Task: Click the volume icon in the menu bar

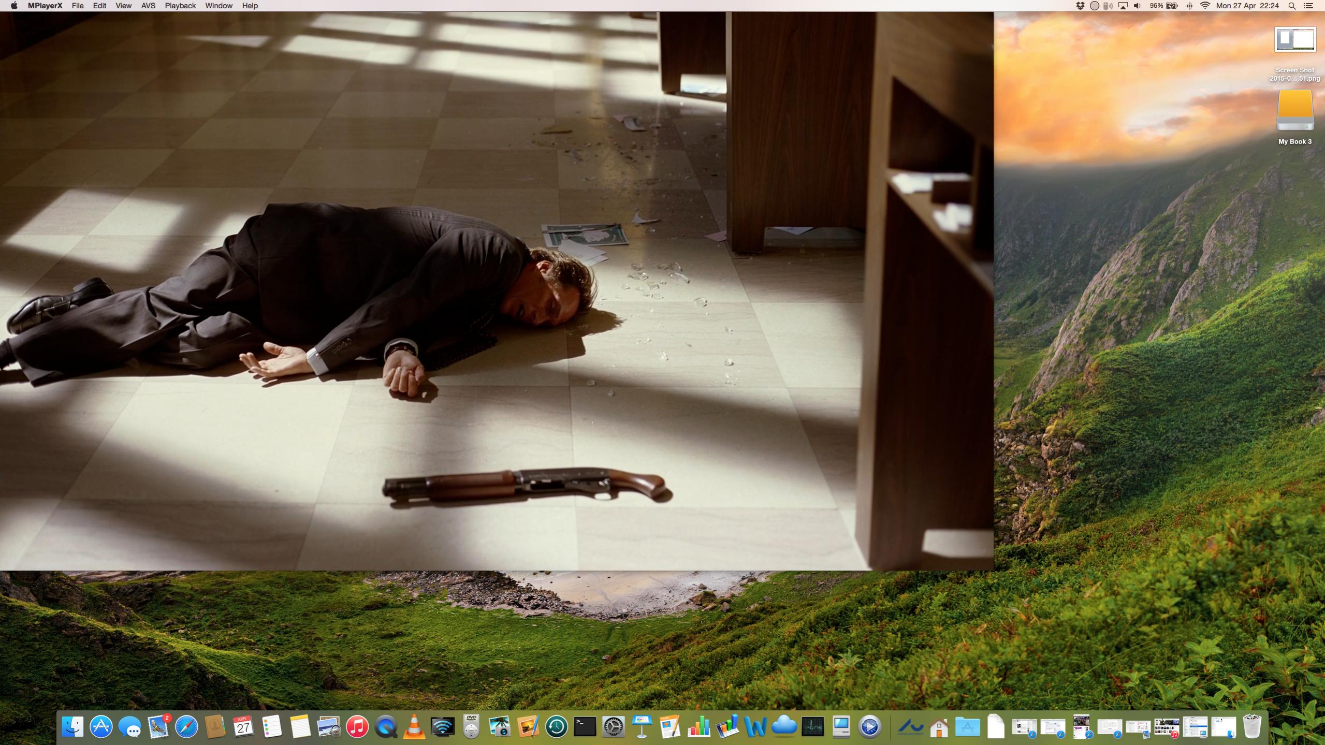Action: [x=1137, y=6]
